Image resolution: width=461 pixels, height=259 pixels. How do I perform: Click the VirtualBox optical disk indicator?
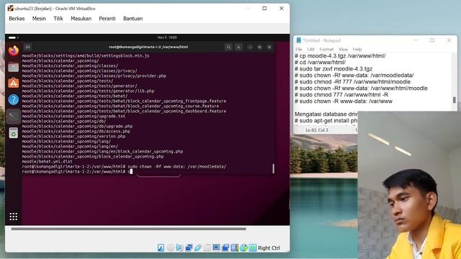pyautogui.click(x=171, y=247)
